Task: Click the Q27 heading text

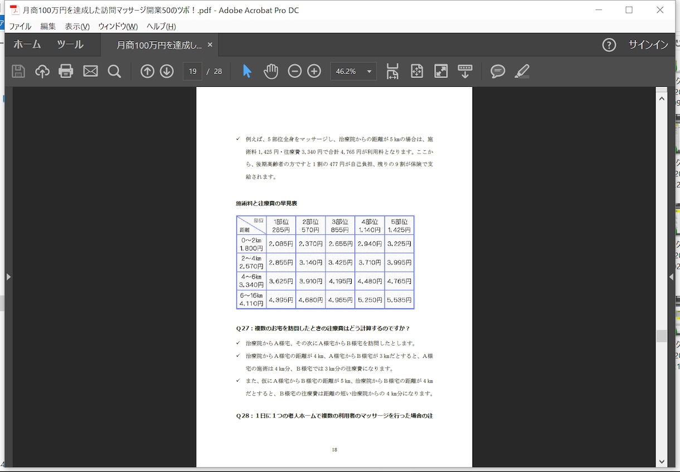Action: [x=323, y=328]
